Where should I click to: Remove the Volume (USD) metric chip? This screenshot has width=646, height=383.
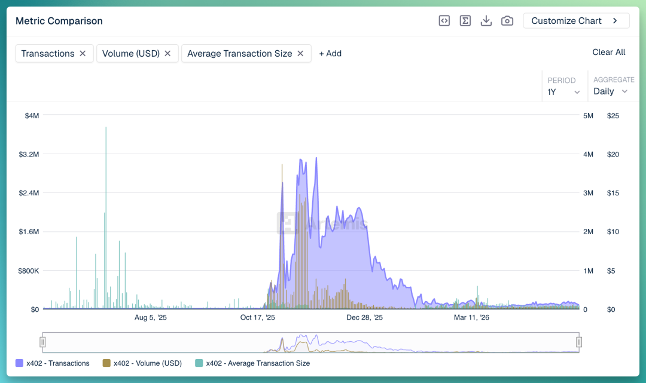(167, 54)
